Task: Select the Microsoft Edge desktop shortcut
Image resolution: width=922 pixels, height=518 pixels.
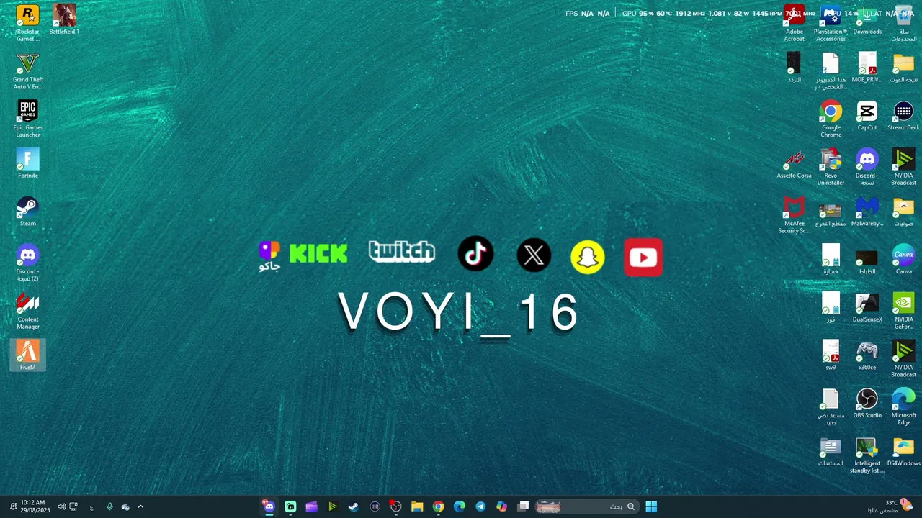Action: [x=903, y=406]
